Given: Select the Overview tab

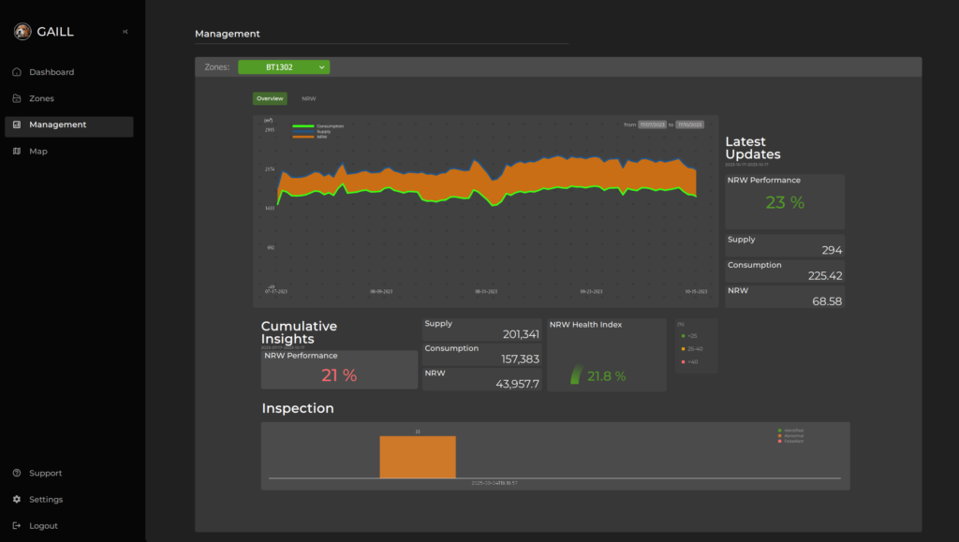Looking at the screenshot, I should tap(270, 98).
